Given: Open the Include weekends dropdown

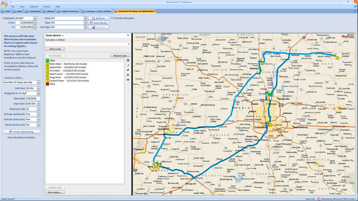Looking at the screenshot, I should pos(38,114).
